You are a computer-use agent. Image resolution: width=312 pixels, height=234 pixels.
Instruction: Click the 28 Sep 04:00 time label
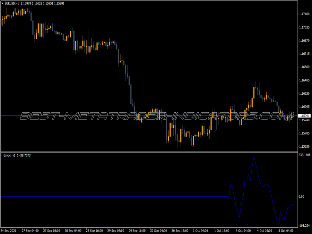pyautogui.click(x=73, y=231)
